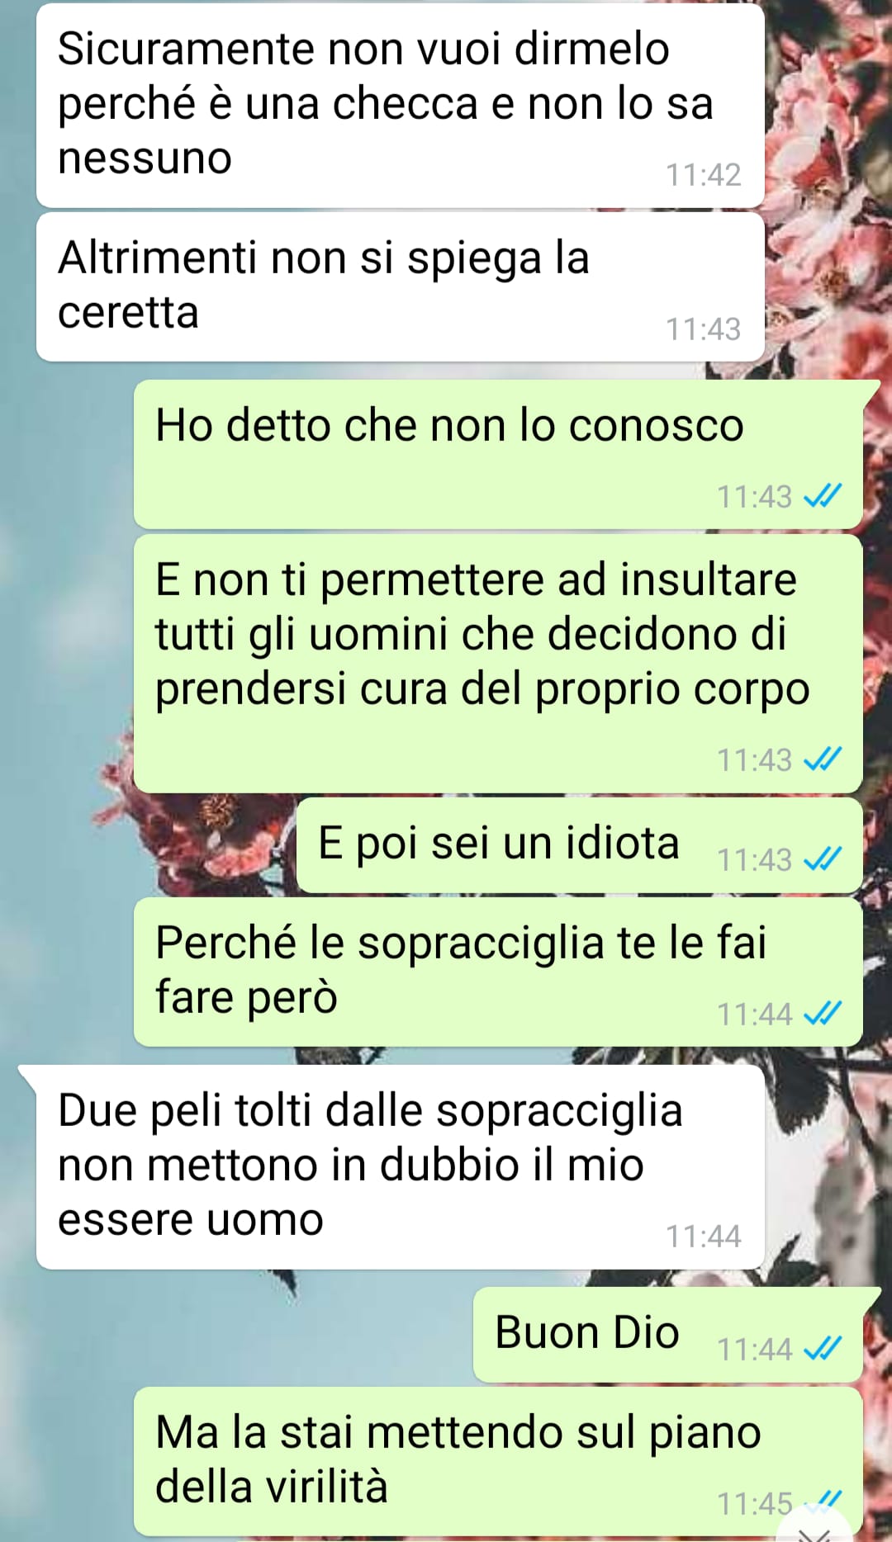Tap read ticks on 'prendersi cura del proprio corpo' message
The height and width of the screenshot is (1542, 892).
click(x=823, y=759)
